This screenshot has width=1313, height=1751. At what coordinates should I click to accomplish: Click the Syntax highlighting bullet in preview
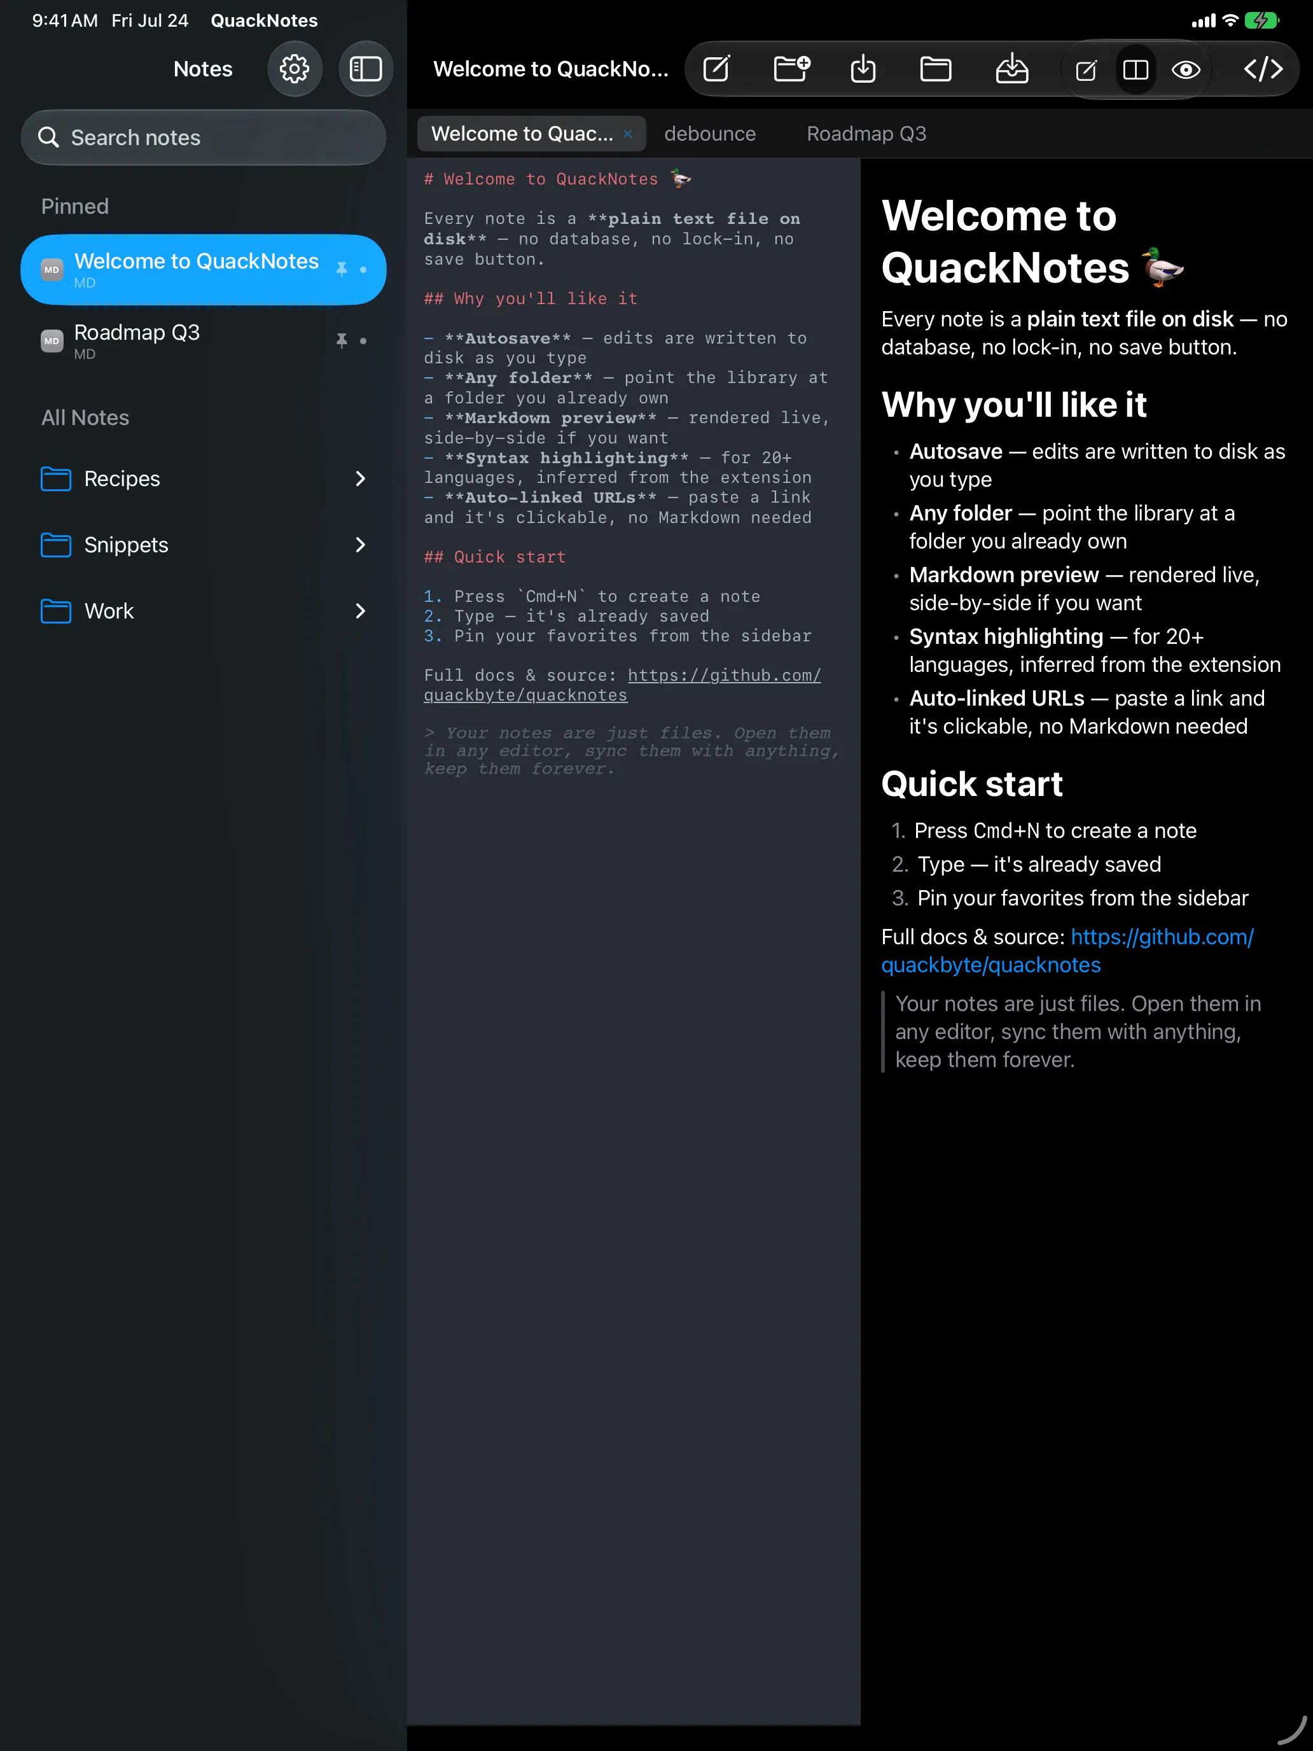(x=1095, y=652)
